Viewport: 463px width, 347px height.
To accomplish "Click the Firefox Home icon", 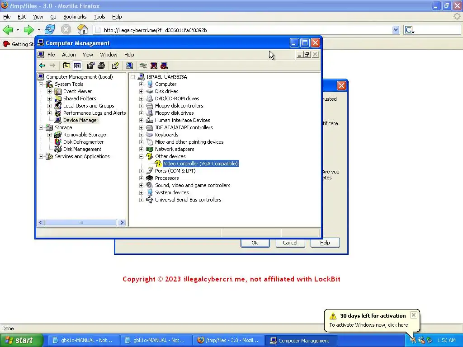I will point(82,29).
